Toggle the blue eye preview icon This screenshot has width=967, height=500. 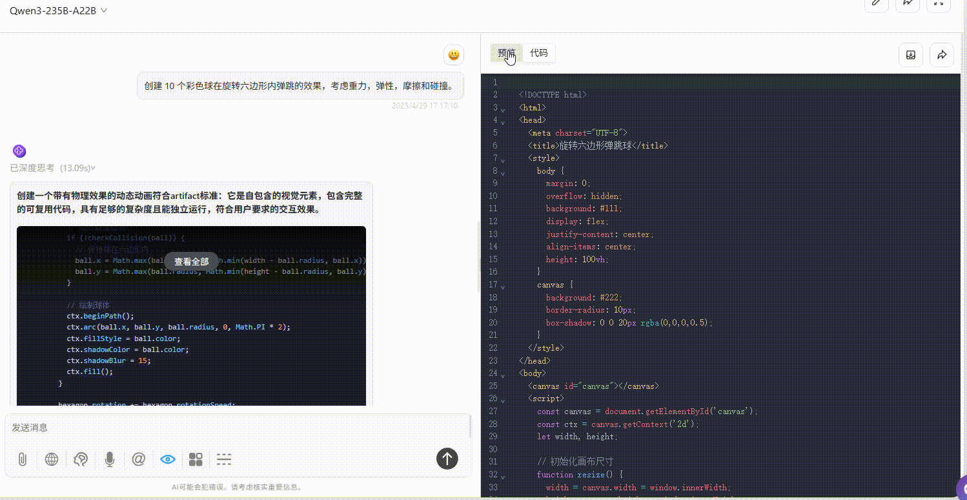click(168, 459)
